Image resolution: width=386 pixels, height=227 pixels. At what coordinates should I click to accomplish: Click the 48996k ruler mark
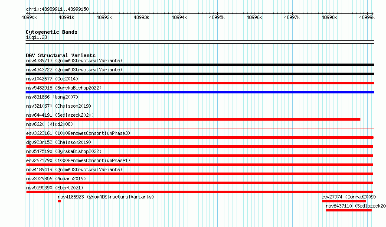[254, 17]
